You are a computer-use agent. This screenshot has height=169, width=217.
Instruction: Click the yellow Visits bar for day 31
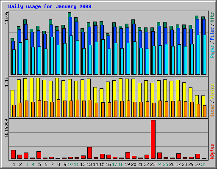pyautogui.click(x=203, y=101)
